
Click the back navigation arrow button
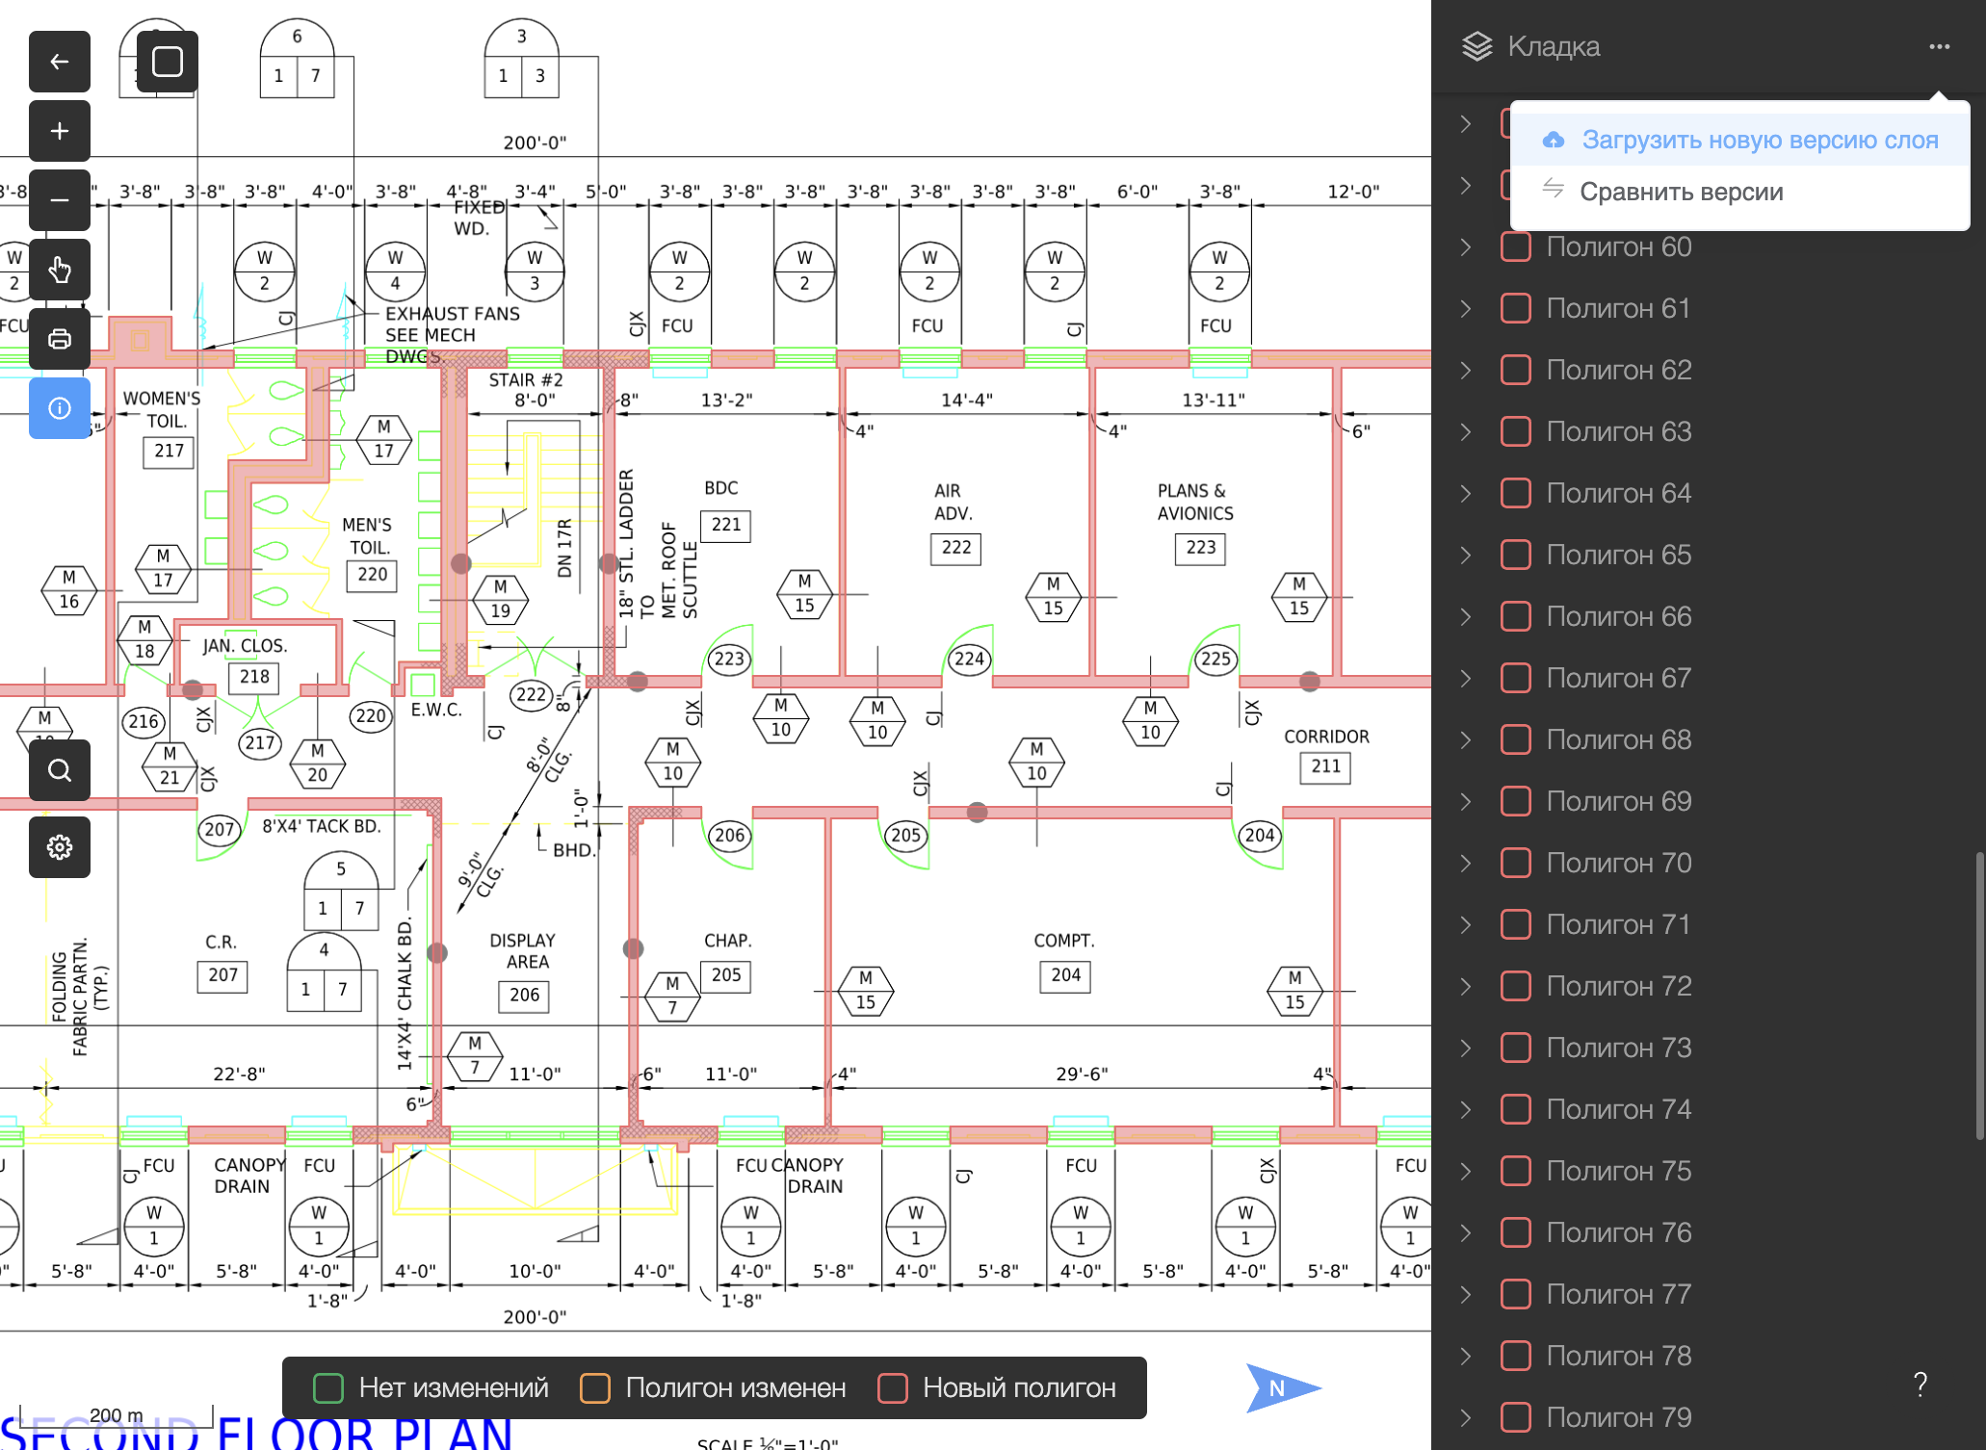click(x=57, y=60)
